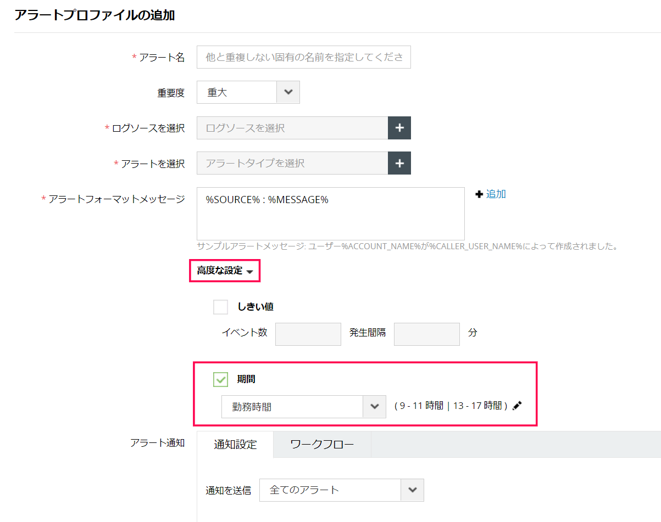The width and height of the screenshot is (661, 522).
Task: Switch to the ワークフロー tab
Action: tap(322, 444)
